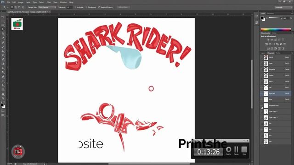The width and height of the screenshot is (294, 165).
Task: Select the Healing Brush tool
Action: [x=3, y=43]
